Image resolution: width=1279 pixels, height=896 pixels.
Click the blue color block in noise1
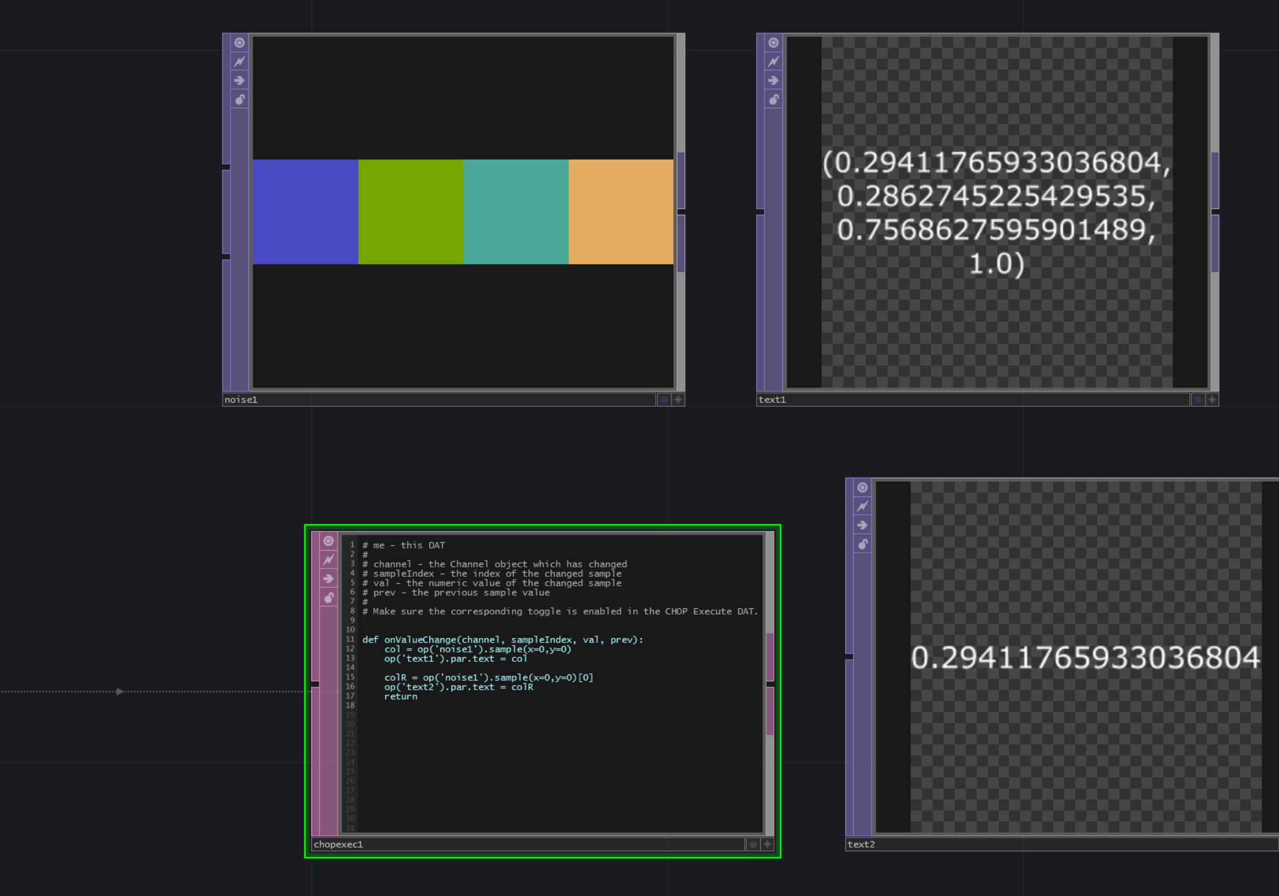click(x=305, y=212)
